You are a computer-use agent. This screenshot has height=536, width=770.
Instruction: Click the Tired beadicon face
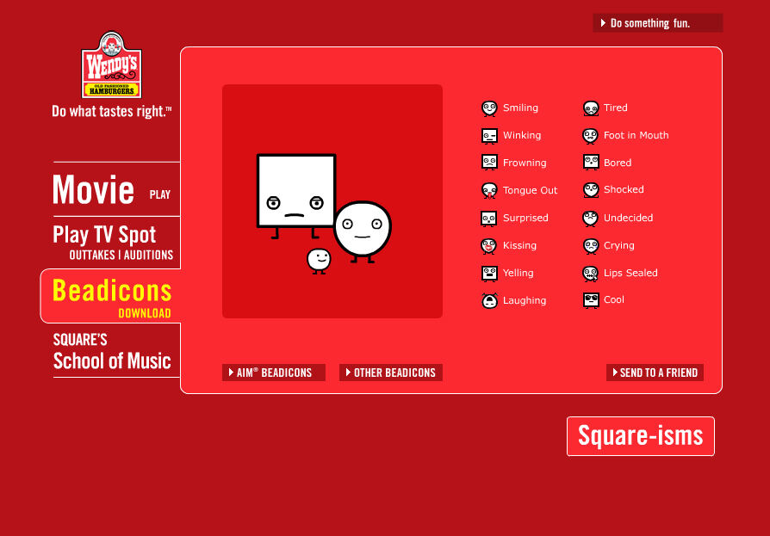591,108
